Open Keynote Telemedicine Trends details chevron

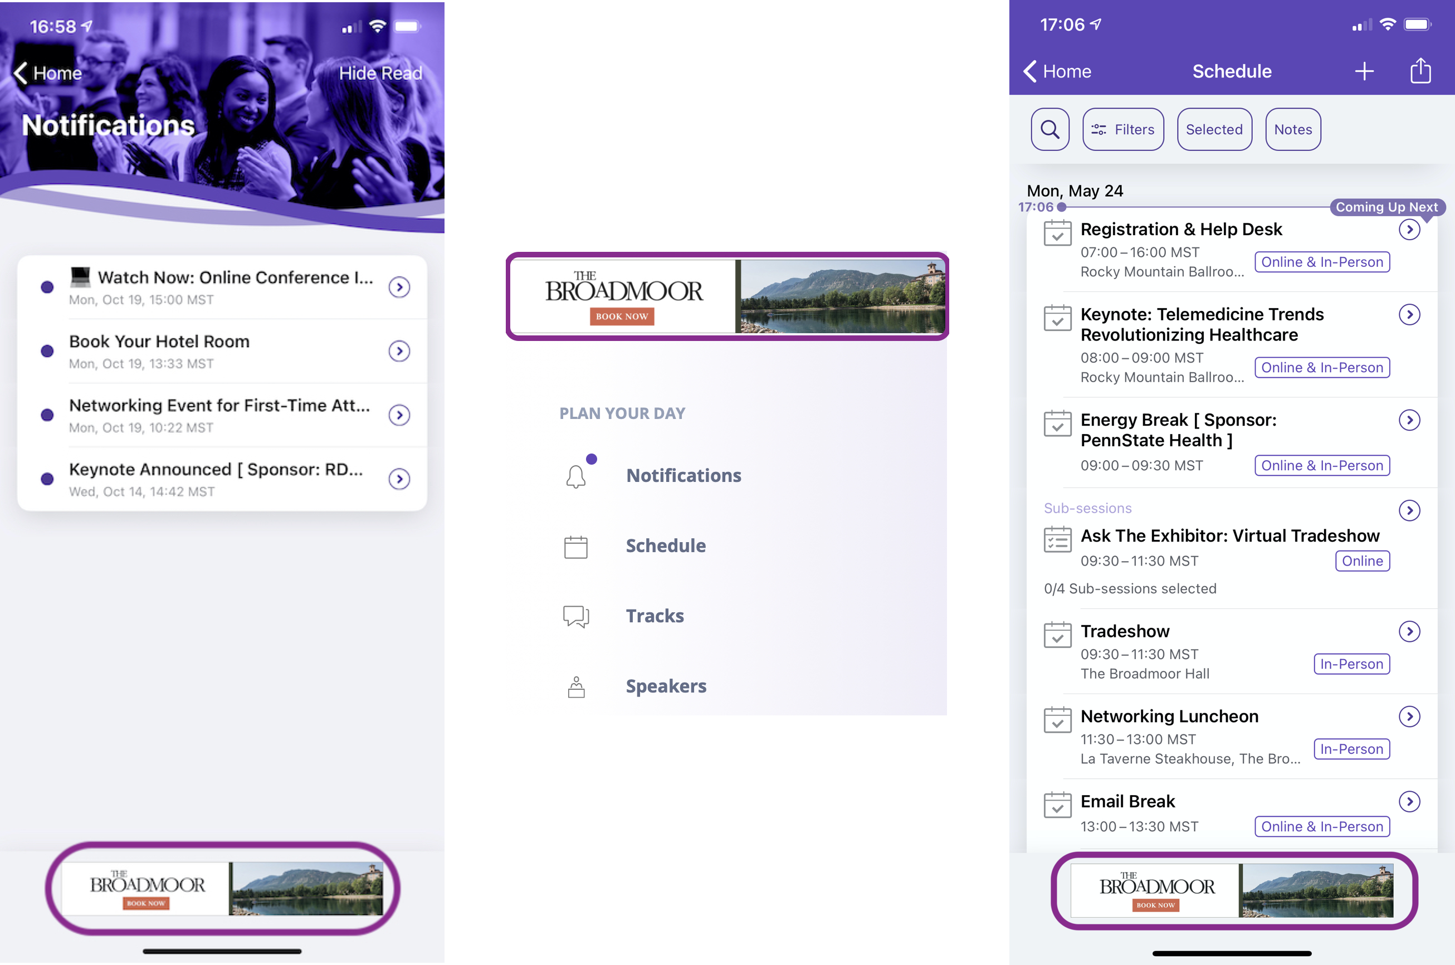(x=1409, y=314)
